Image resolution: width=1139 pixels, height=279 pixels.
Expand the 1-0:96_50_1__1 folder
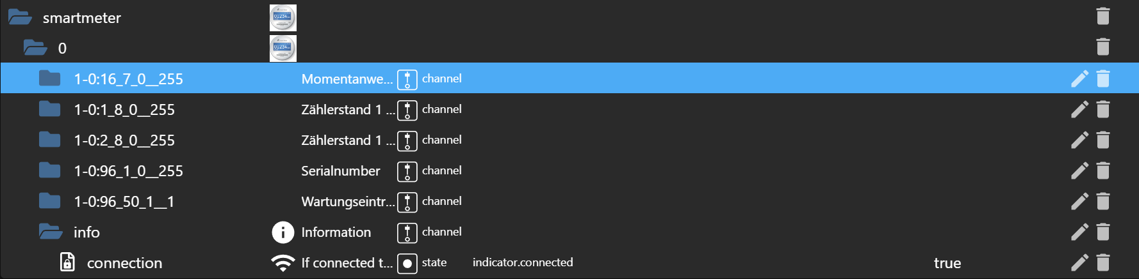coord(49,201)
